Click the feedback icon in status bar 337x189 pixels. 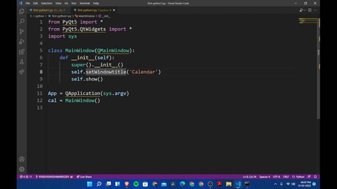pyautogui.click(x=309, y=177)
